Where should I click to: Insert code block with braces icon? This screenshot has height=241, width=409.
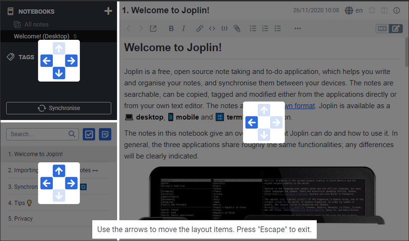(x=224, y=28)
